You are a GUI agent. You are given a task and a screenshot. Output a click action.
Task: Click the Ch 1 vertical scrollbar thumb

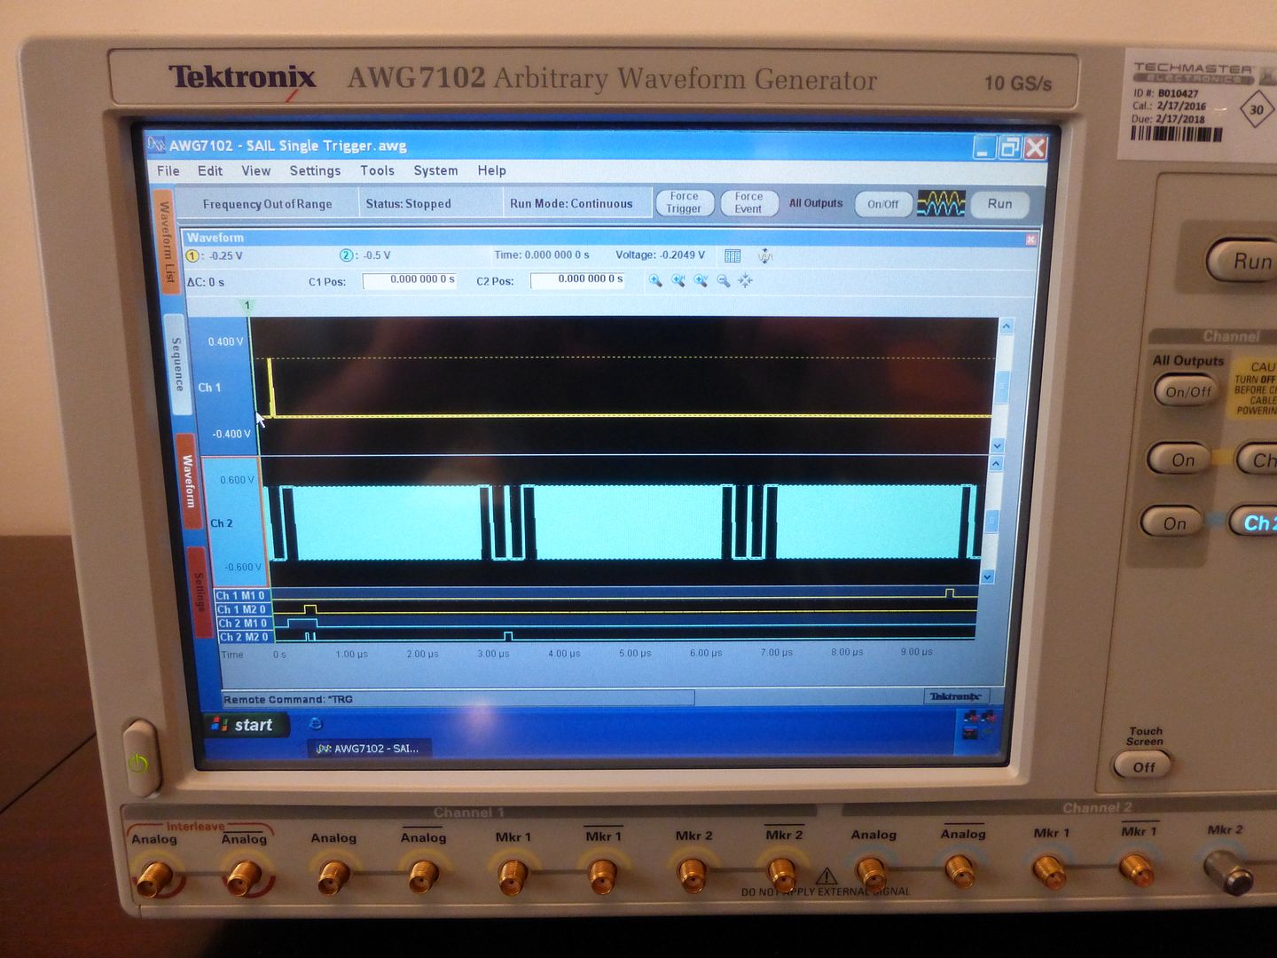point(1003,386)
